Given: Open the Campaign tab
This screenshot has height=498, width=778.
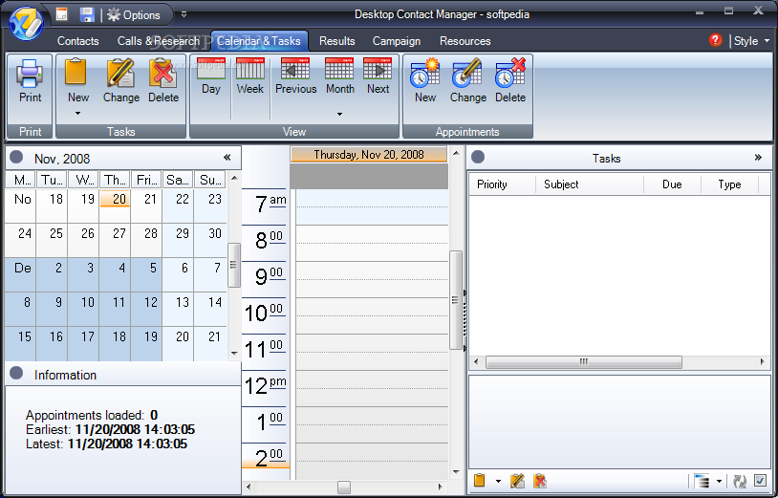Looking at the screenshot, I should pyautogui.click(x=397, y=41).
